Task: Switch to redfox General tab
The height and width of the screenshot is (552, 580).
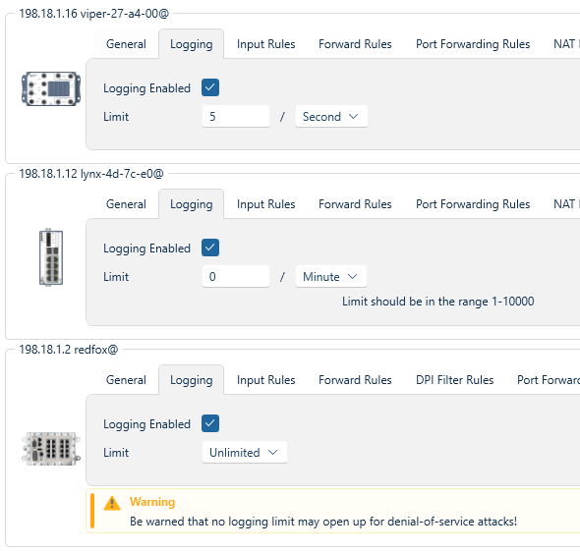Action: point(126,380)
